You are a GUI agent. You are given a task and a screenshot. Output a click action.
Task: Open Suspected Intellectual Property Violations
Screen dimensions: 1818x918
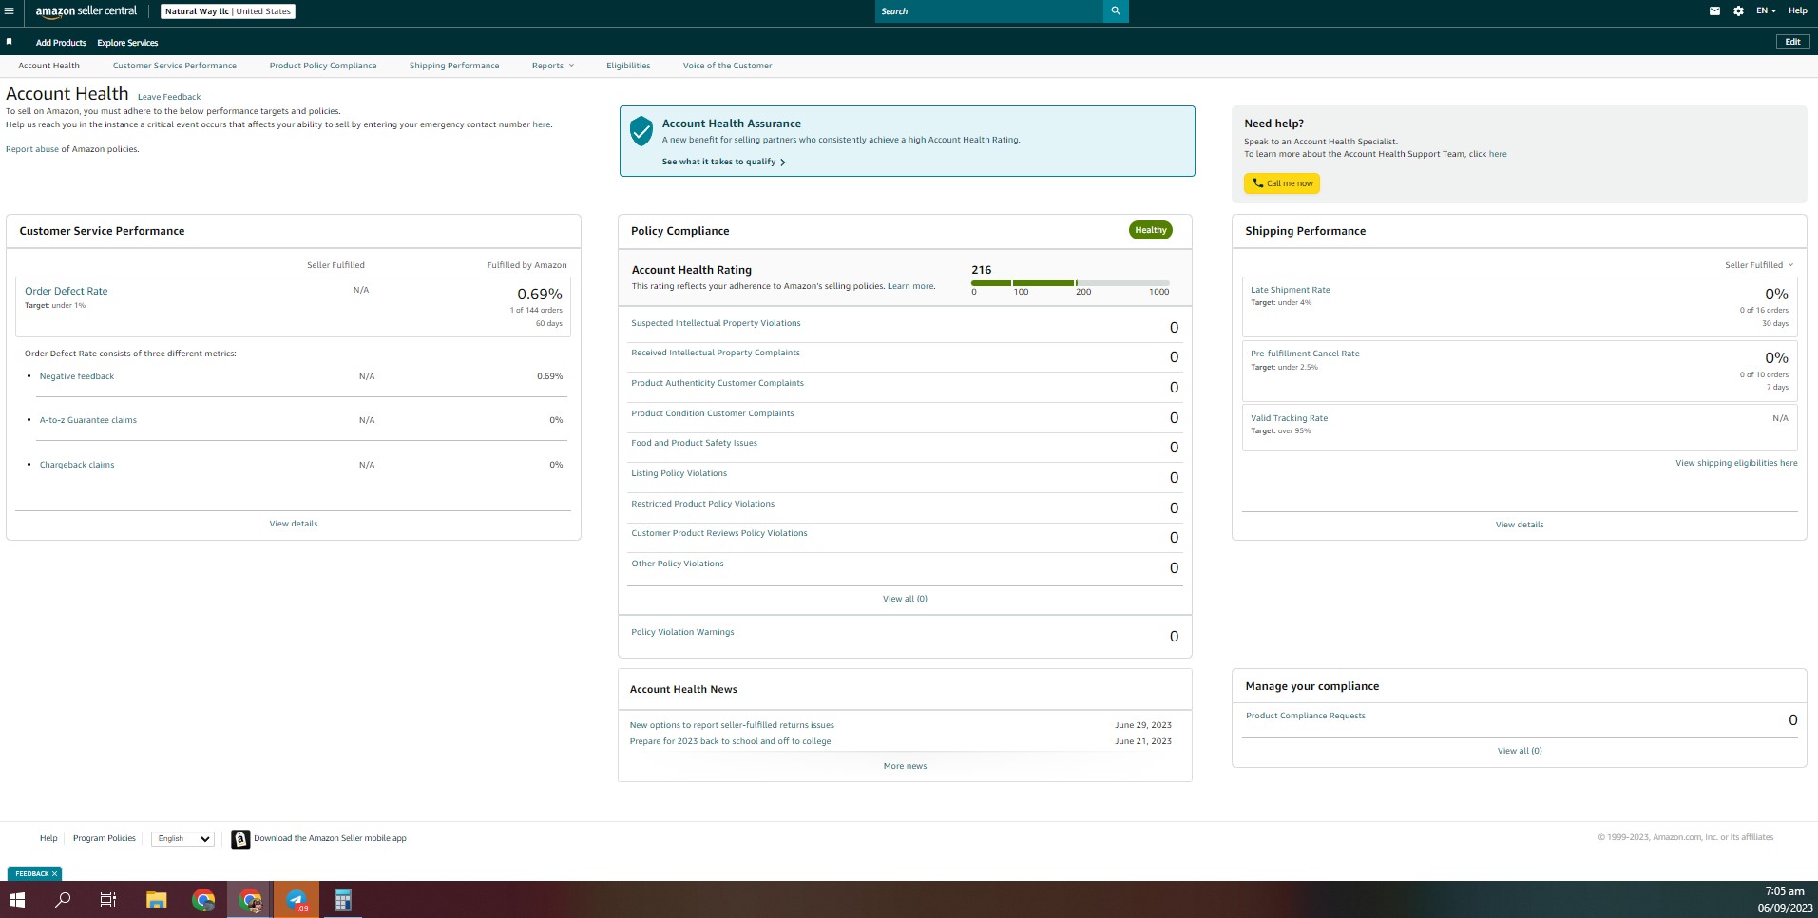tap(716, 323)
